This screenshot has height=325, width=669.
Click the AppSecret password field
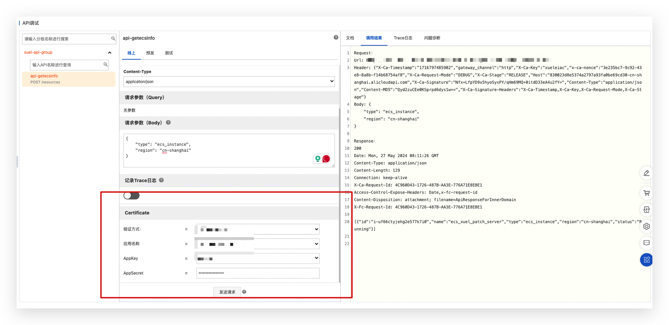(258, 273)
